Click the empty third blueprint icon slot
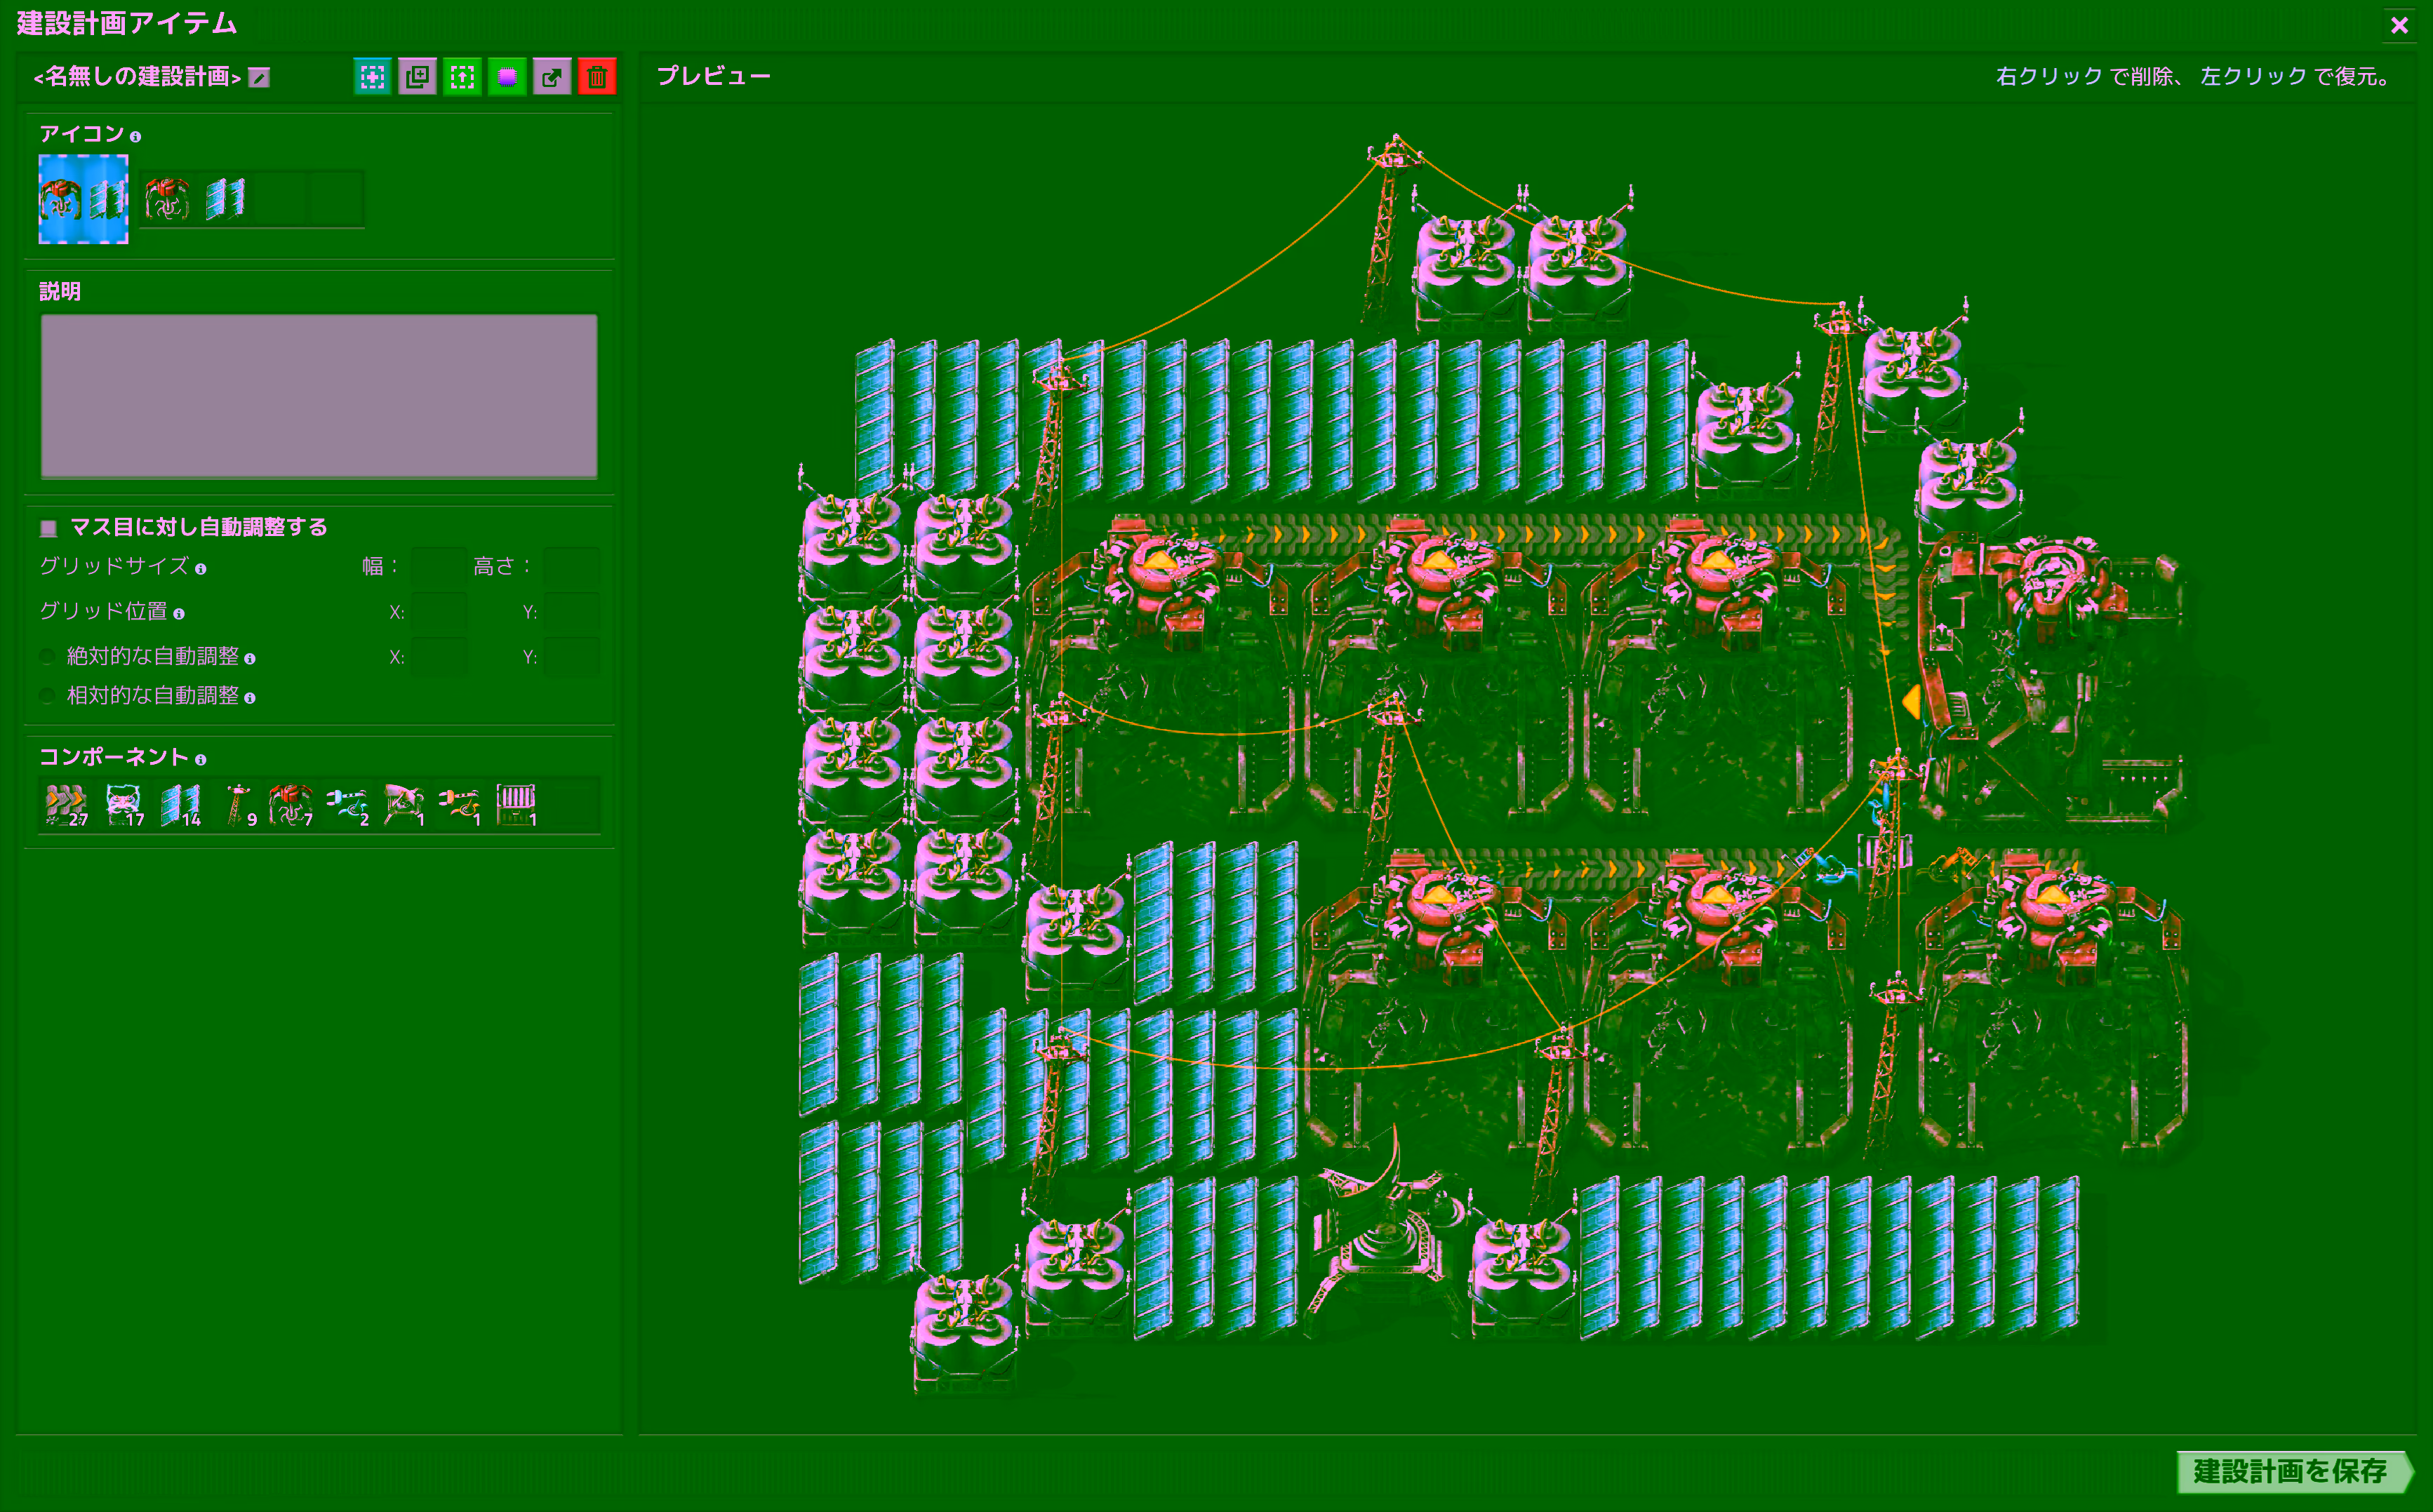Screen dimensions: 2433x1512 pyautogui.click(x=280, y=199)
